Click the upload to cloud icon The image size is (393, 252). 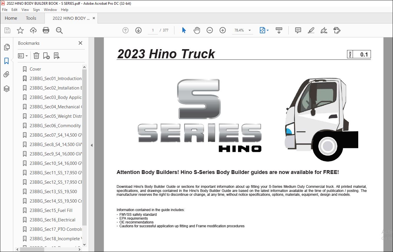[33, 30]
